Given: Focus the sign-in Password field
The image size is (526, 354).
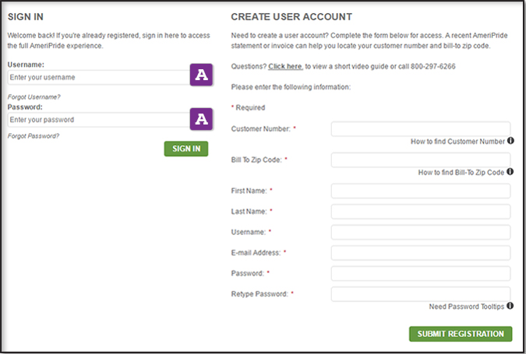Looking at the screenshot, I should pos(97,120).
